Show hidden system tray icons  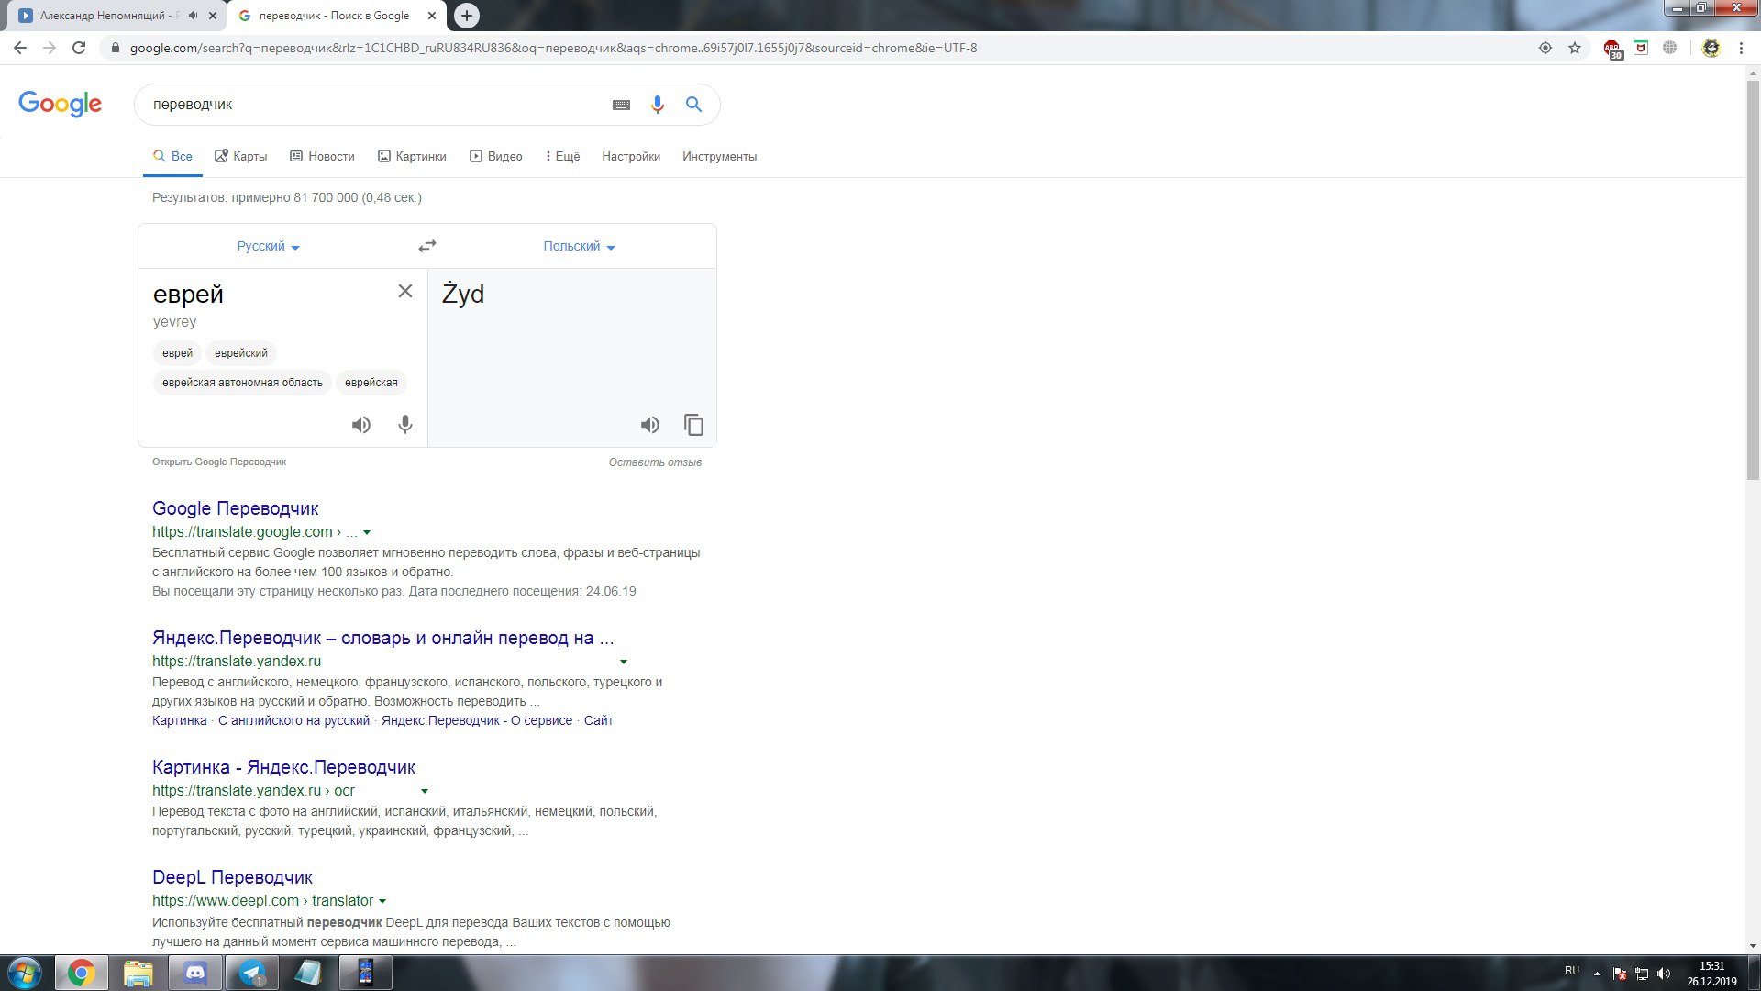tap(1597, 974)
